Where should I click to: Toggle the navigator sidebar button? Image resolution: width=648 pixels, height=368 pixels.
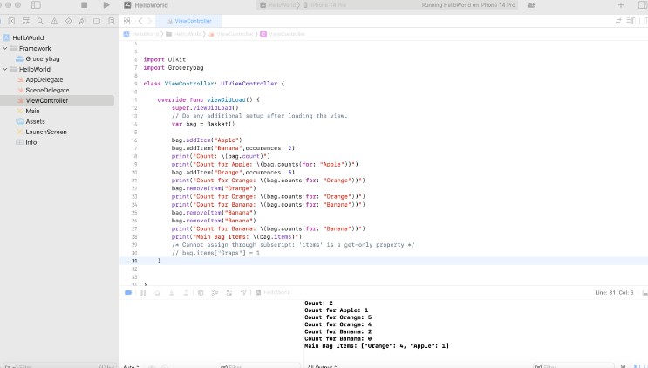(36, 5)
